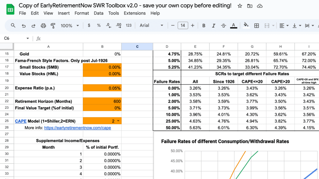Open the CAPE Model selector dropdown

(x=118, y=121)
